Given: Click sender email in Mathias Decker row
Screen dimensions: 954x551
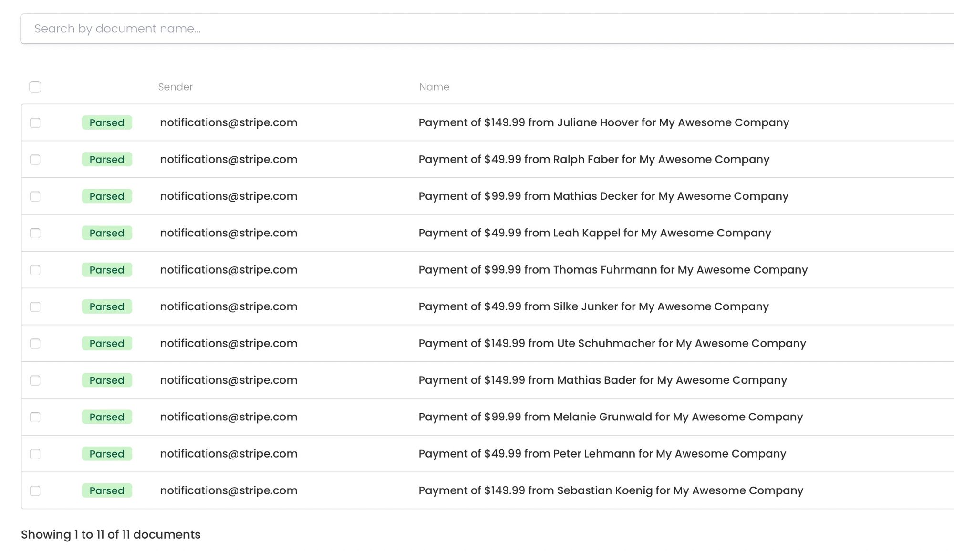Looking at the screenshot, I should coord(228,196).
